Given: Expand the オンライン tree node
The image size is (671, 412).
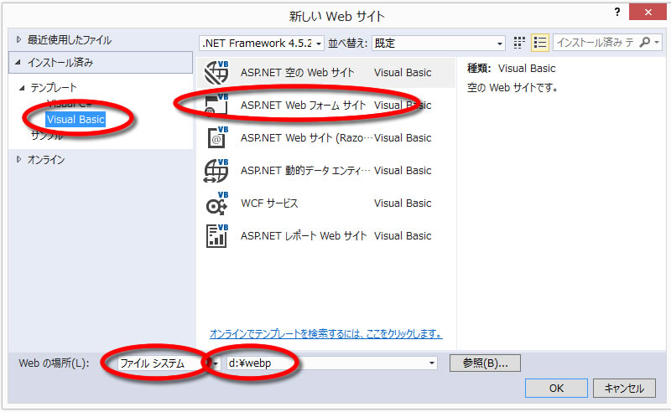Looking at the screenshot, I should tap(18, 159).
